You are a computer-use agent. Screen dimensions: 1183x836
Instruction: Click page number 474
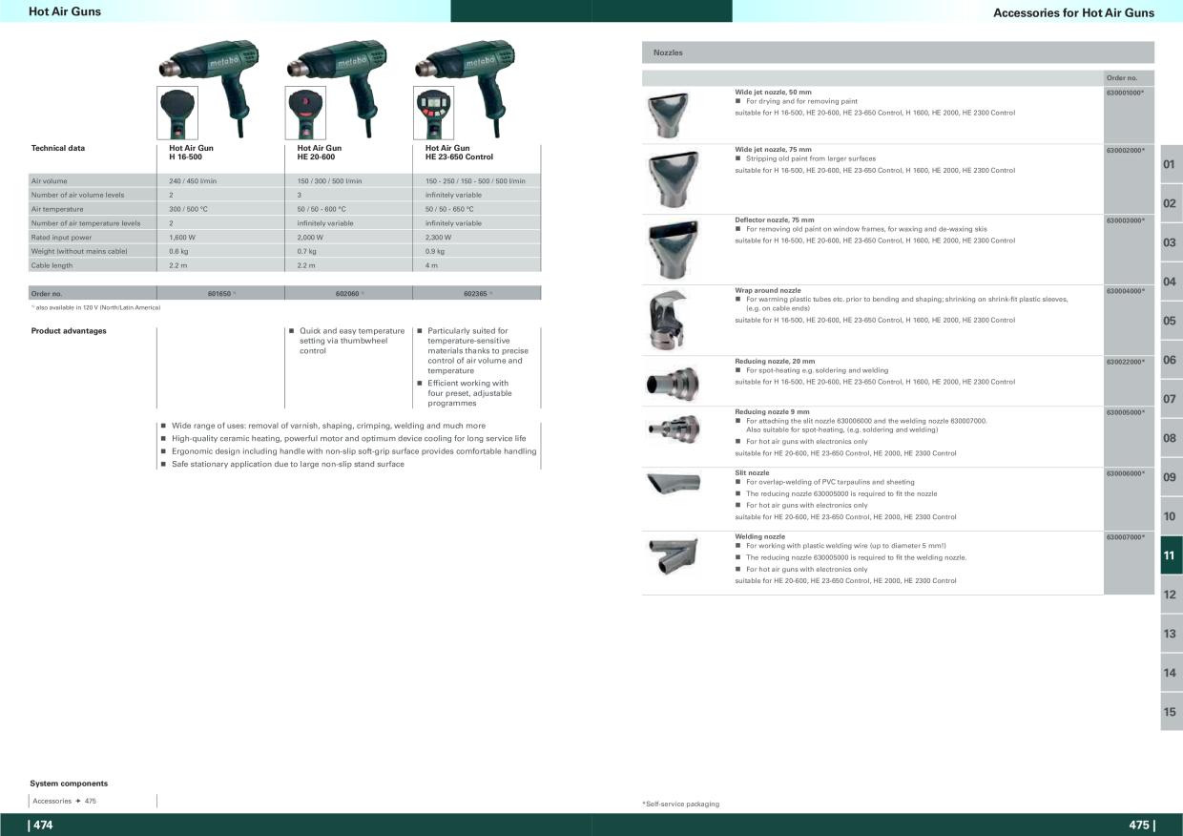(x=41, y=825)
